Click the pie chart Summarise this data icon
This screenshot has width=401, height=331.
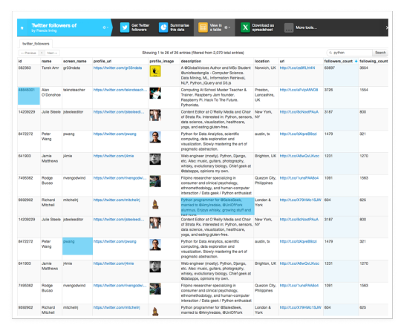[163, 27]
